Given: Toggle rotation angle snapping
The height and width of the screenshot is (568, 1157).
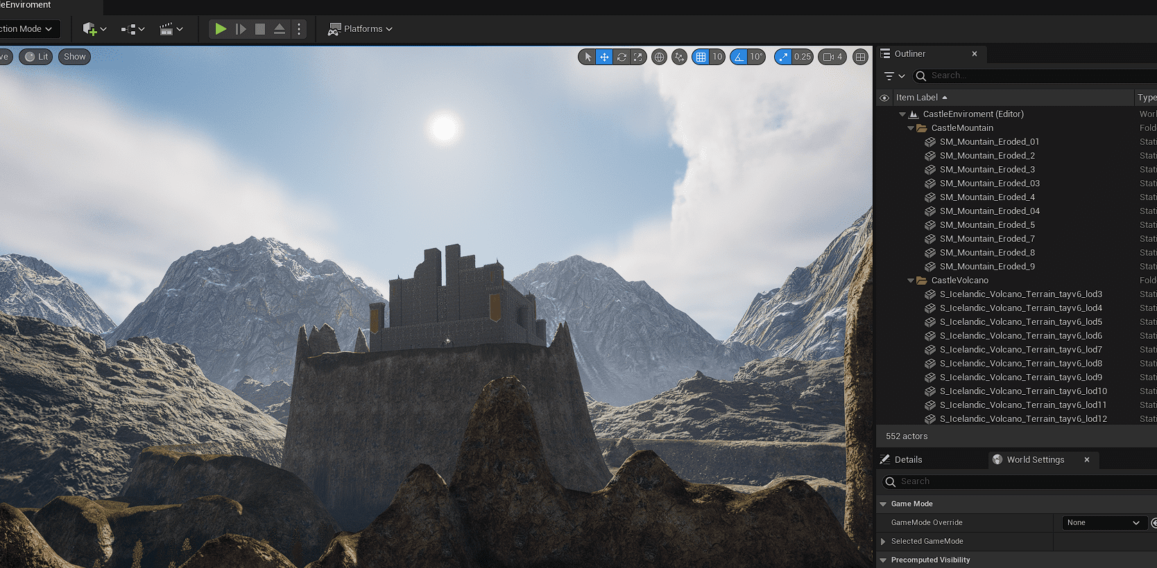Looking at the screenshot, I should tap(739, 57).
